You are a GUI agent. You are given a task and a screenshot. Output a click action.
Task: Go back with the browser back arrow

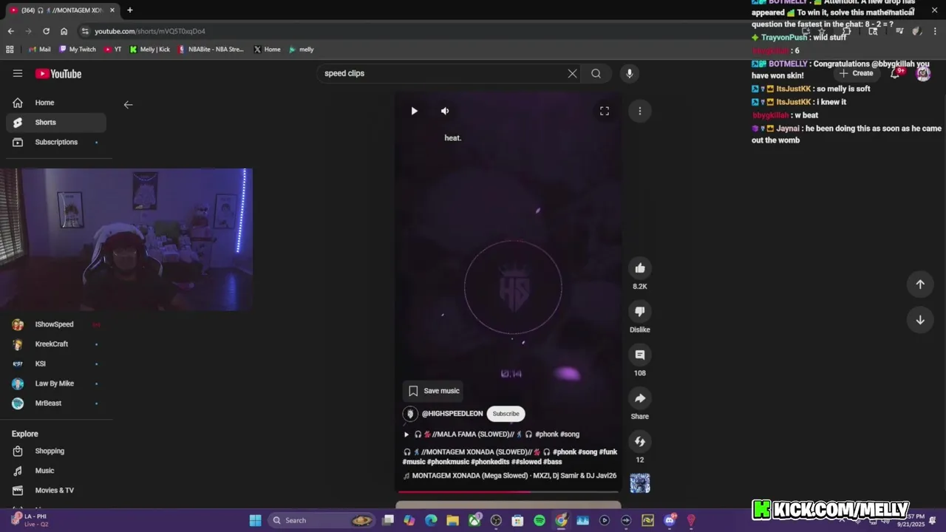[10, 31]
